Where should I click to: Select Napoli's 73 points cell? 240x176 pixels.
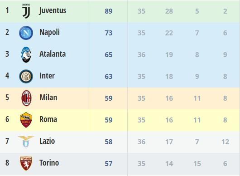click(x=109, y=33)
